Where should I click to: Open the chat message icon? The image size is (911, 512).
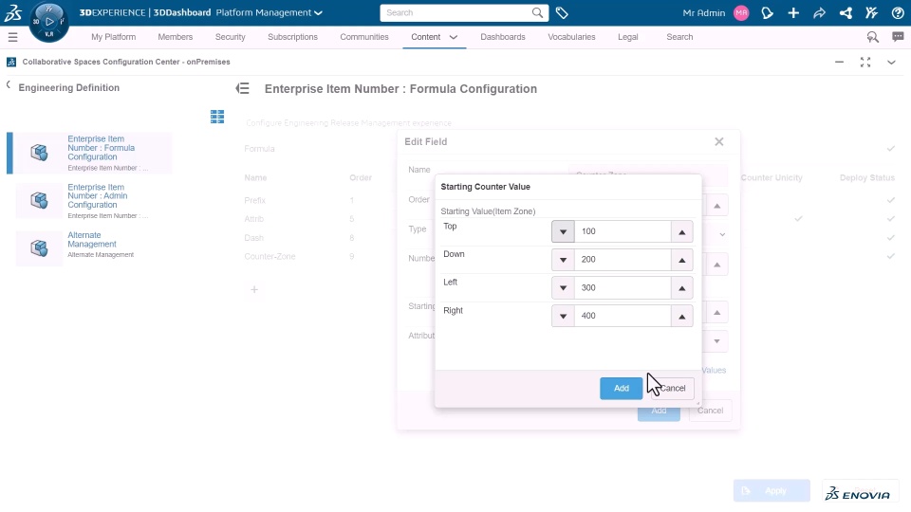(898, 37)
